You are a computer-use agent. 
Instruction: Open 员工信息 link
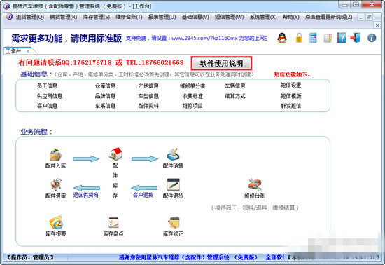point(47,86)
